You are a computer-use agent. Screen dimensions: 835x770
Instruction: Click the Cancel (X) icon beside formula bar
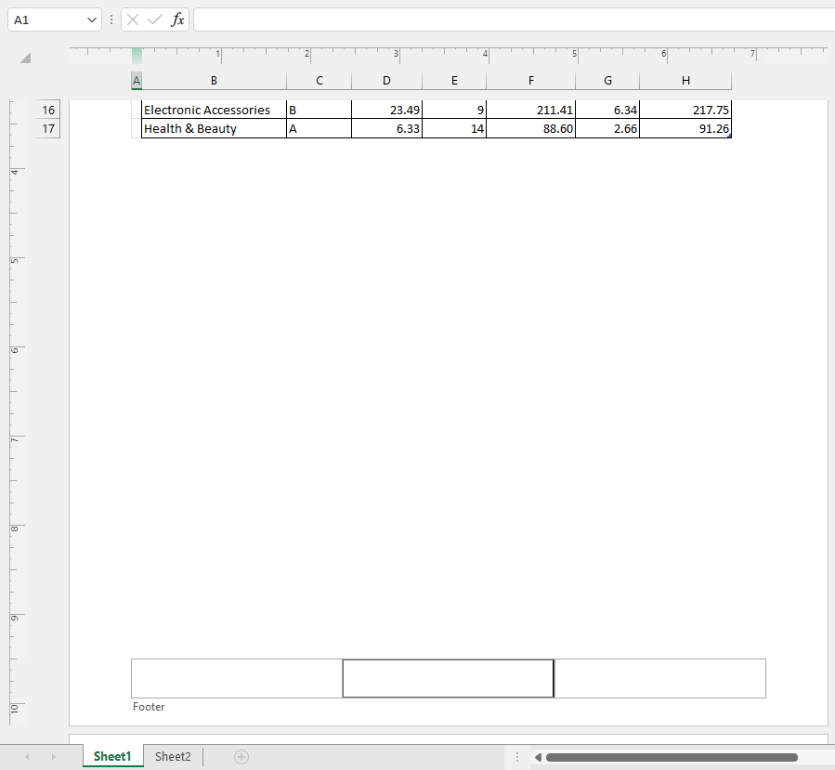132,19
